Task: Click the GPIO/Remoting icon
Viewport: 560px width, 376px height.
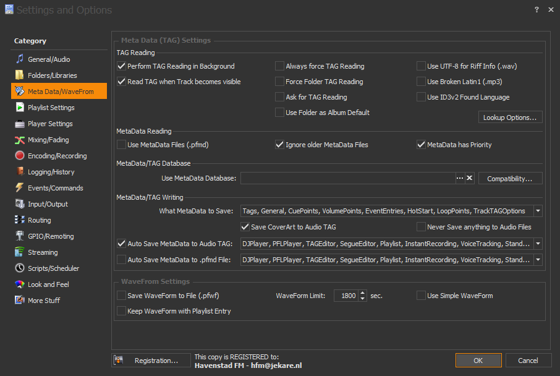Action: coord(20,236)
